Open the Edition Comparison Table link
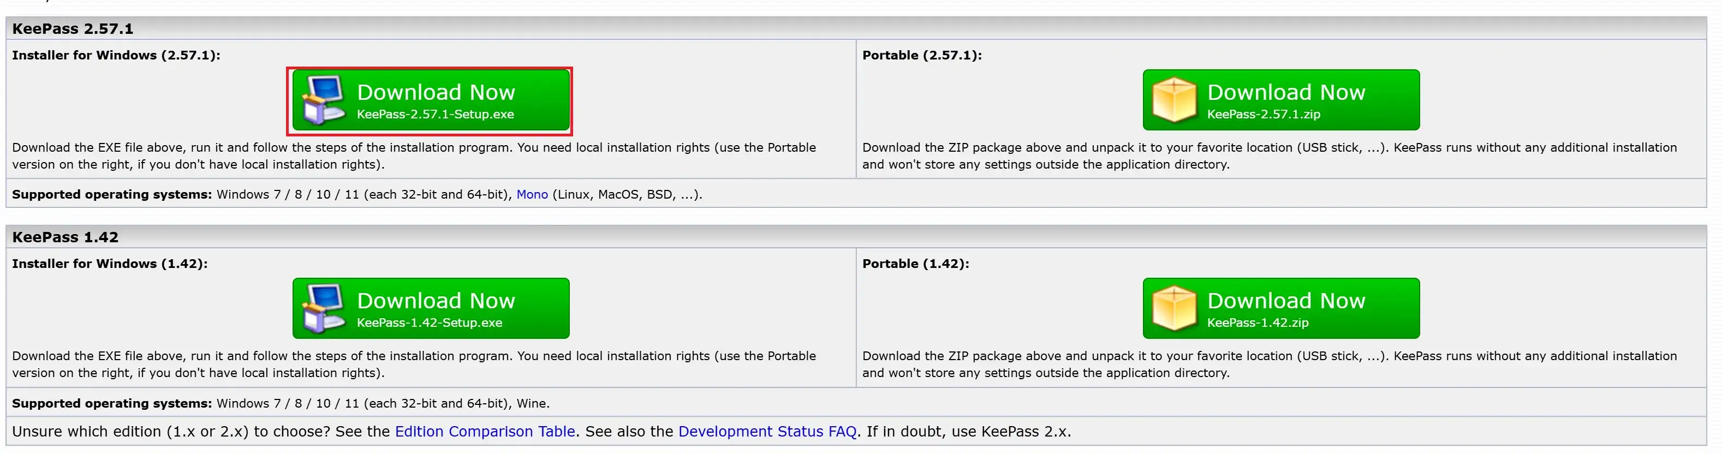 (485, 431)
